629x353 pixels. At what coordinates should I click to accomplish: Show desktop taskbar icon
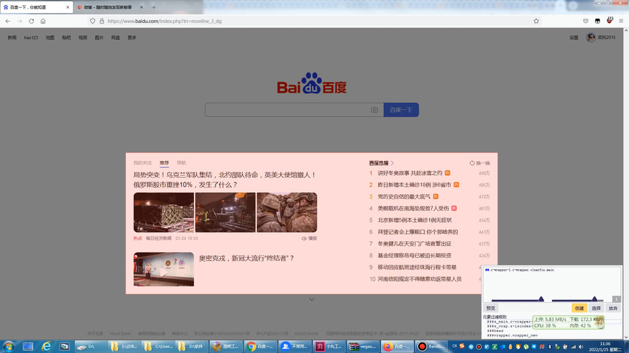28,346
